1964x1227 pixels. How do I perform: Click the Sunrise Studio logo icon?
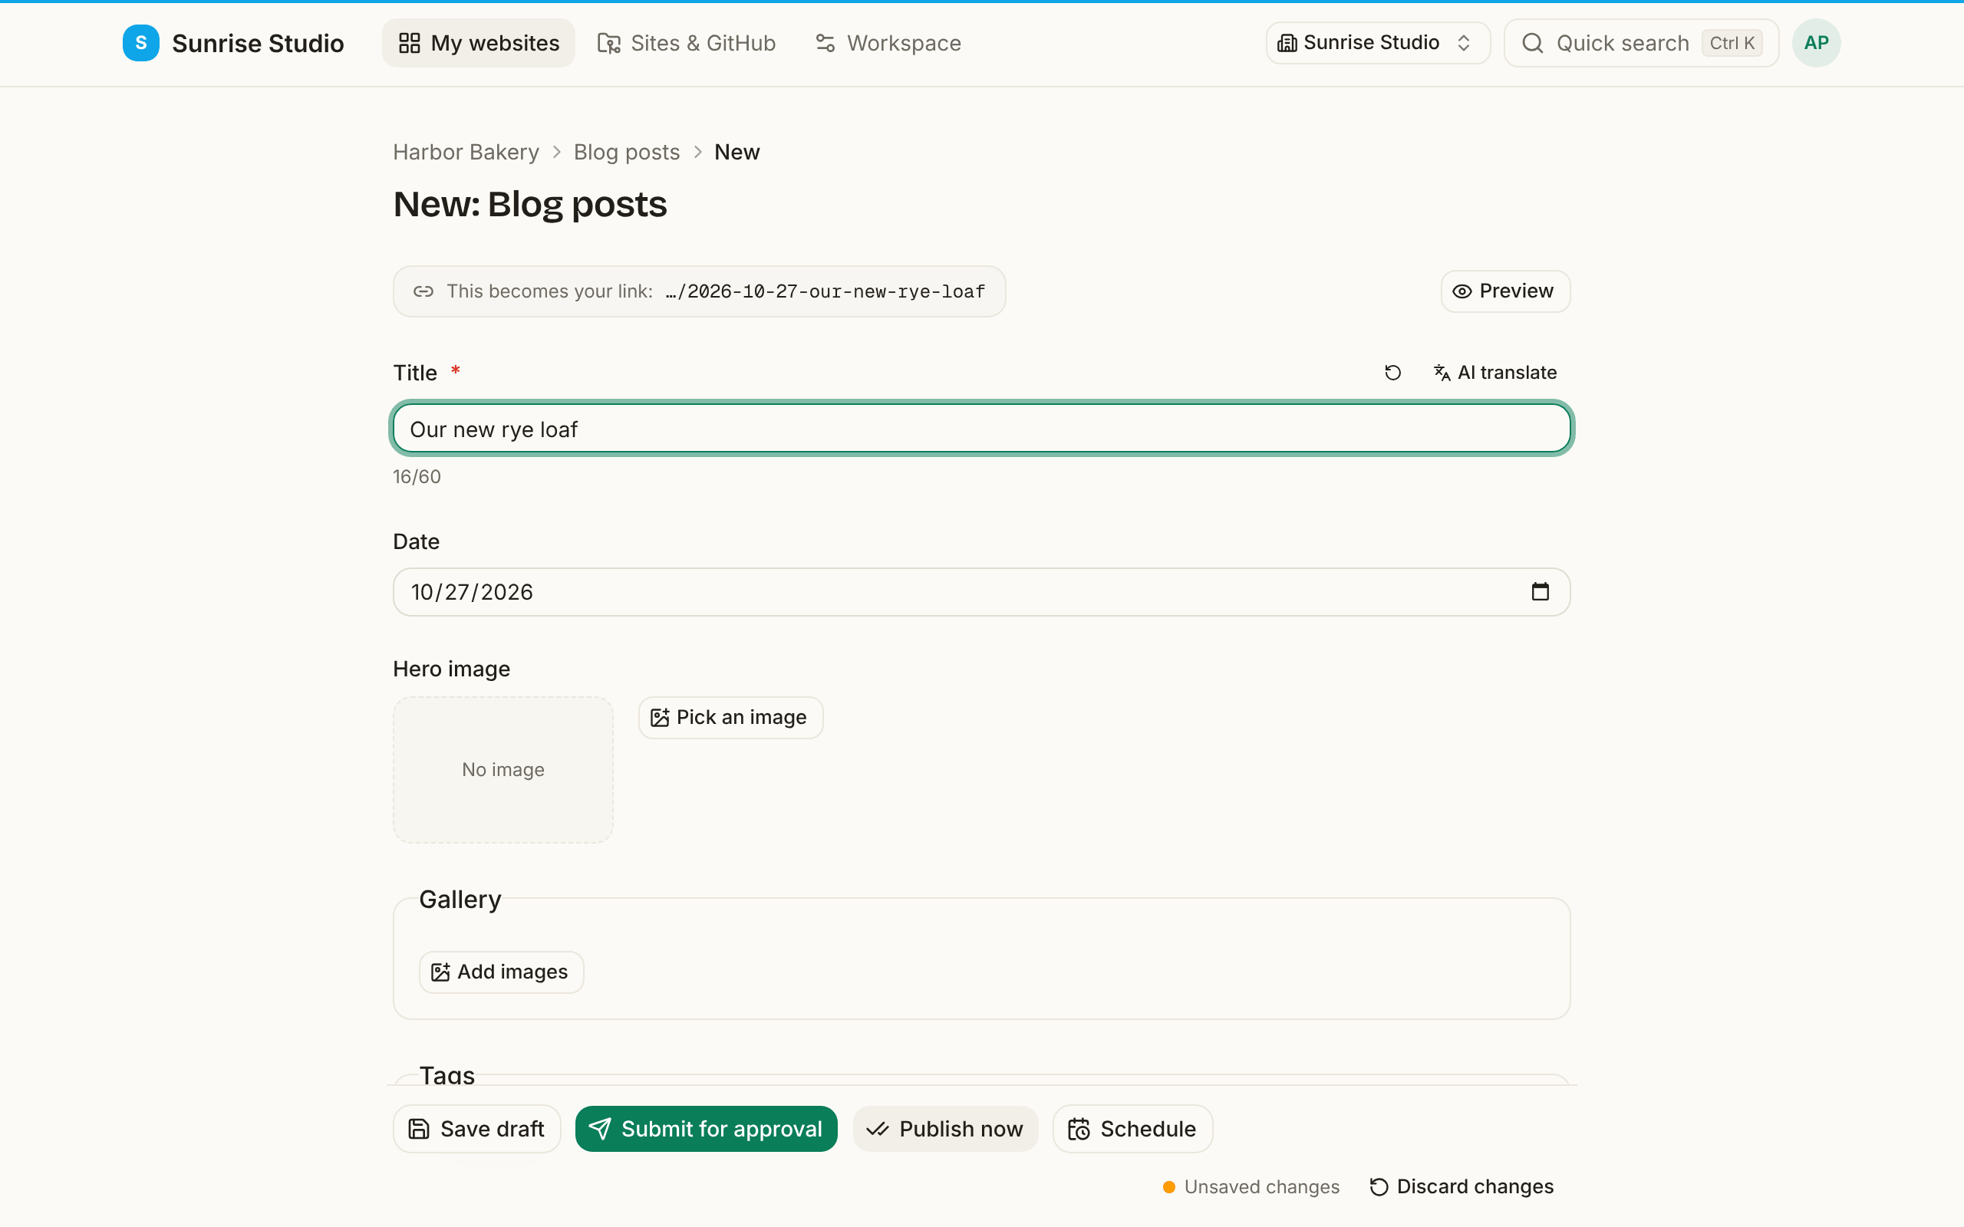(x=141, y=43)
